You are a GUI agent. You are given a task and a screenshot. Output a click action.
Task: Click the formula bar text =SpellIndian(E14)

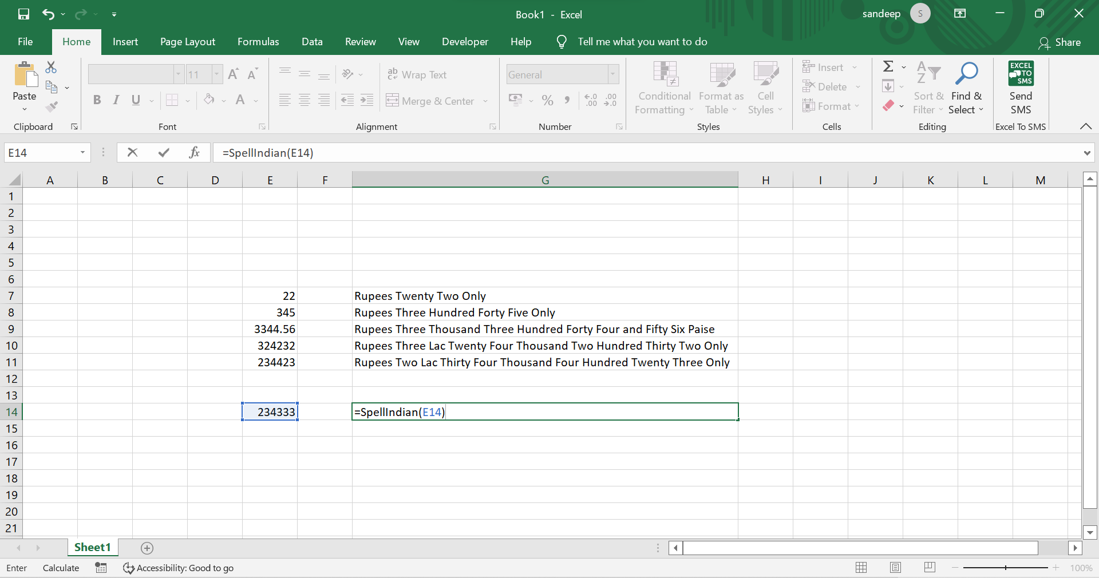tap(268, 153)
